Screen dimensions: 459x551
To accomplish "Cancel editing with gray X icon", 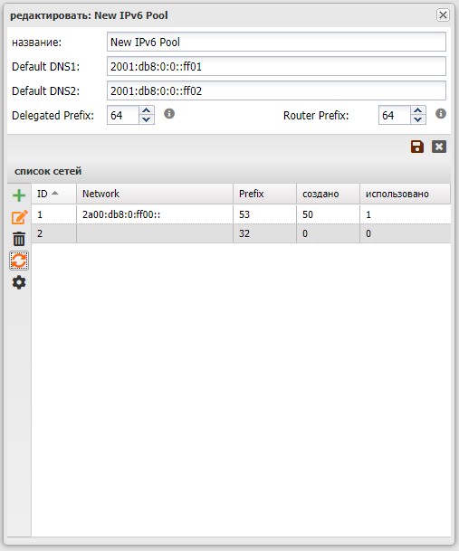I will point(439,147).
